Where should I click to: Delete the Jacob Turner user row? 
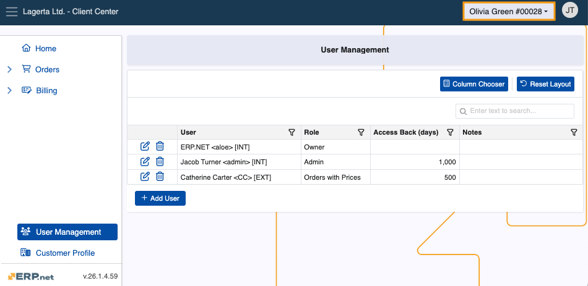pyautogui.click(x=160, y=162)
